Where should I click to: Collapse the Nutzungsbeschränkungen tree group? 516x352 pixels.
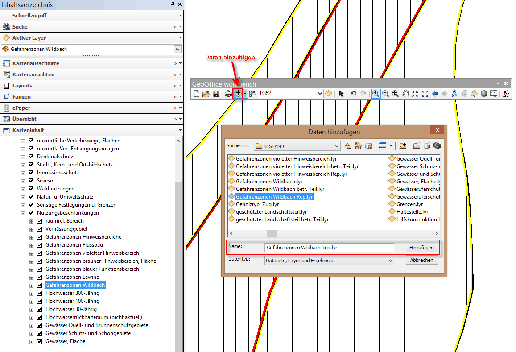coord(23,213)
